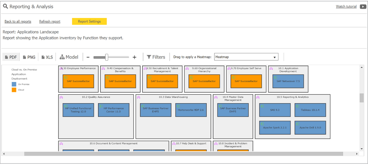
Task: Collapse the 9.70 Employee Self Serve chevron
Action: [x=229, y=68]
